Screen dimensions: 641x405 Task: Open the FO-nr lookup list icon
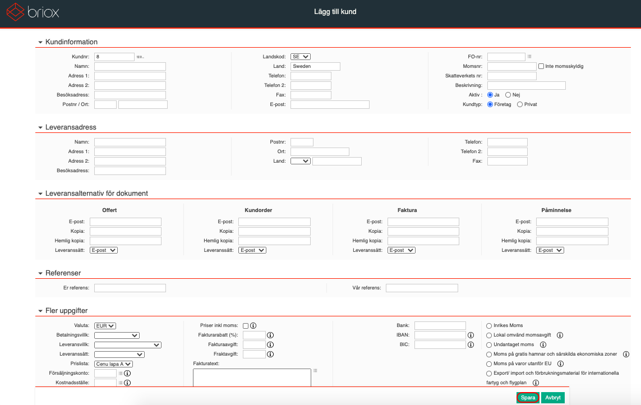tap(529, 57)
